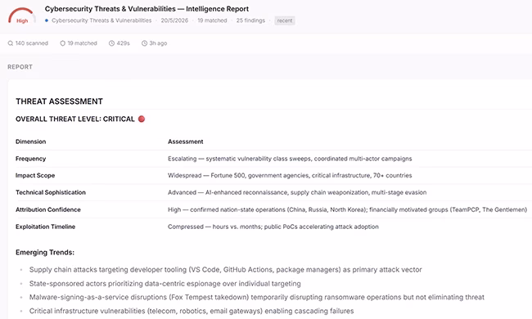The image size is (532, 319).
Task: Click the 'Widespread — Fortune 500' assessment cell
Action: (290, 176)
